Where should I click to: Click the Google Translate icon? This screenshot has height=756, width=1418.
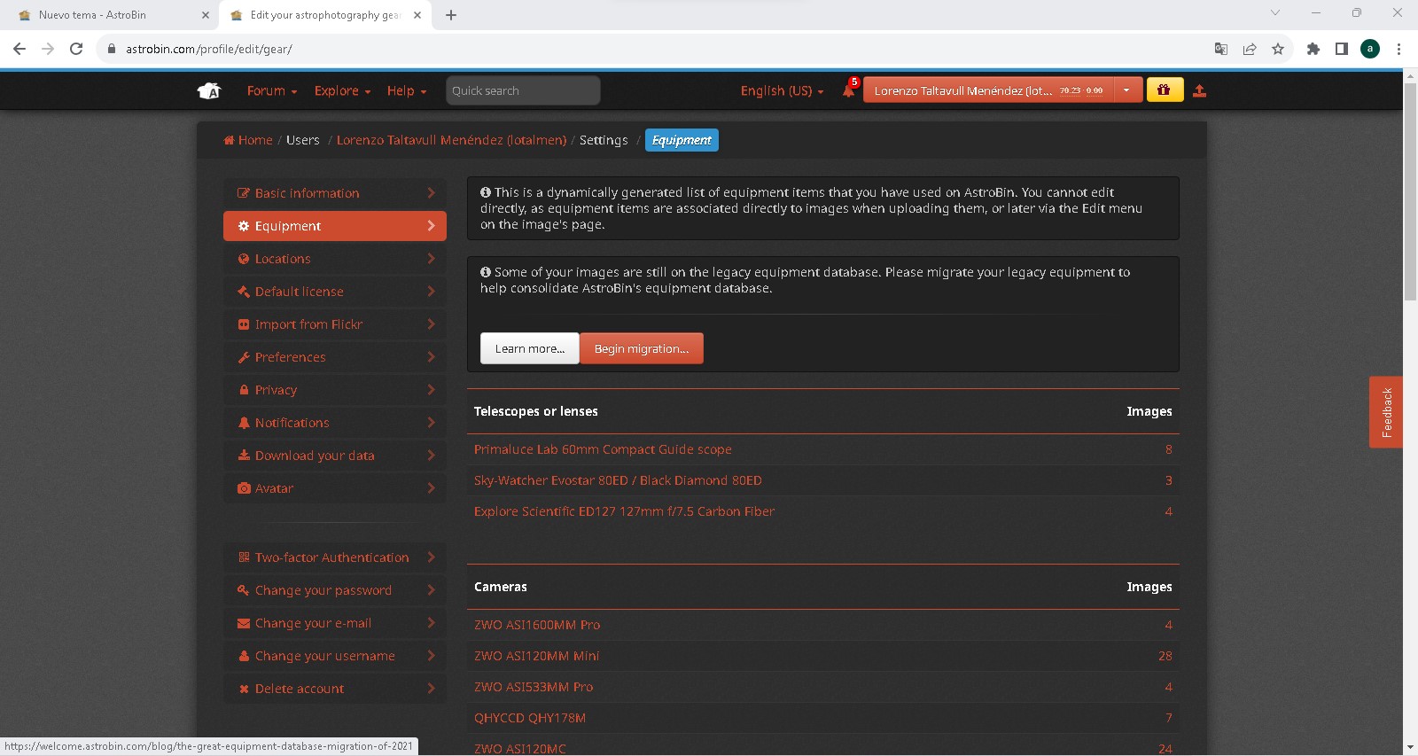[1221, 49]
